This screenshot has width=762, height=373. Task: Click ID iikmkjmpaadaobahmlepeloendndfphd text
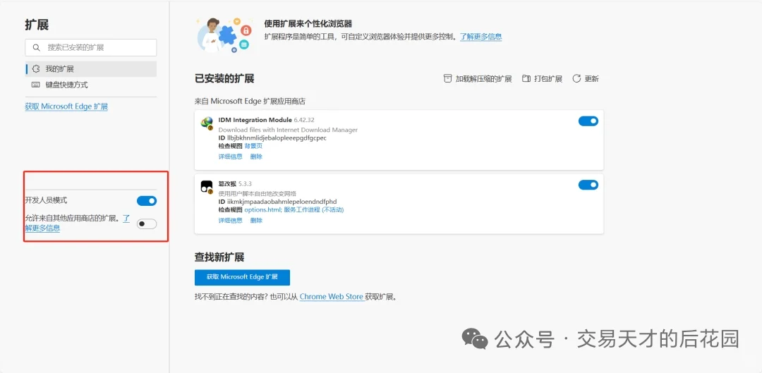[x=277, y=202]
